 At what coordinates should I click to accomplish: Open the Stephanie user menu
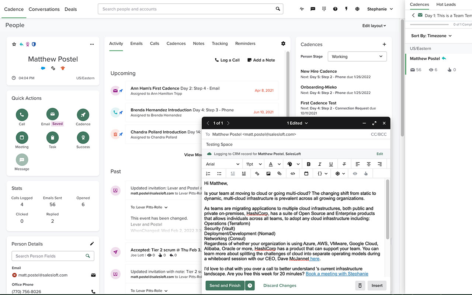tap(380, 9)
